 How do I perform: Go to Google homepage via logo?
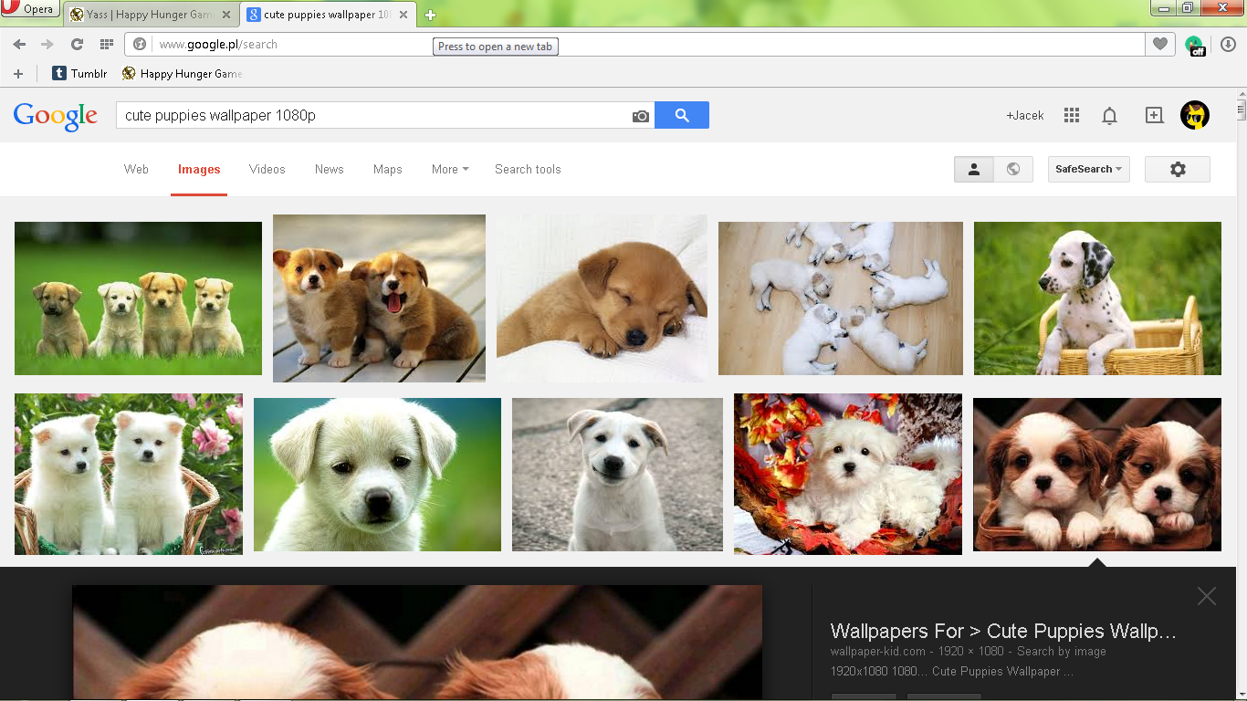tap(55, 116)
